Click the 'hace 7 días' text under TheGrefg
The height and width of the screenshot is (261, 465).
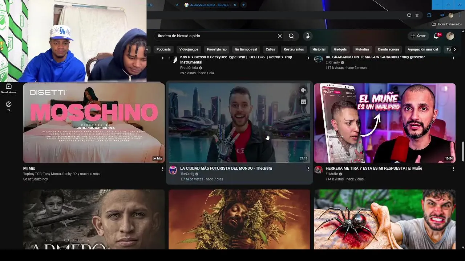pyautogui.click(x=214, y=179)
